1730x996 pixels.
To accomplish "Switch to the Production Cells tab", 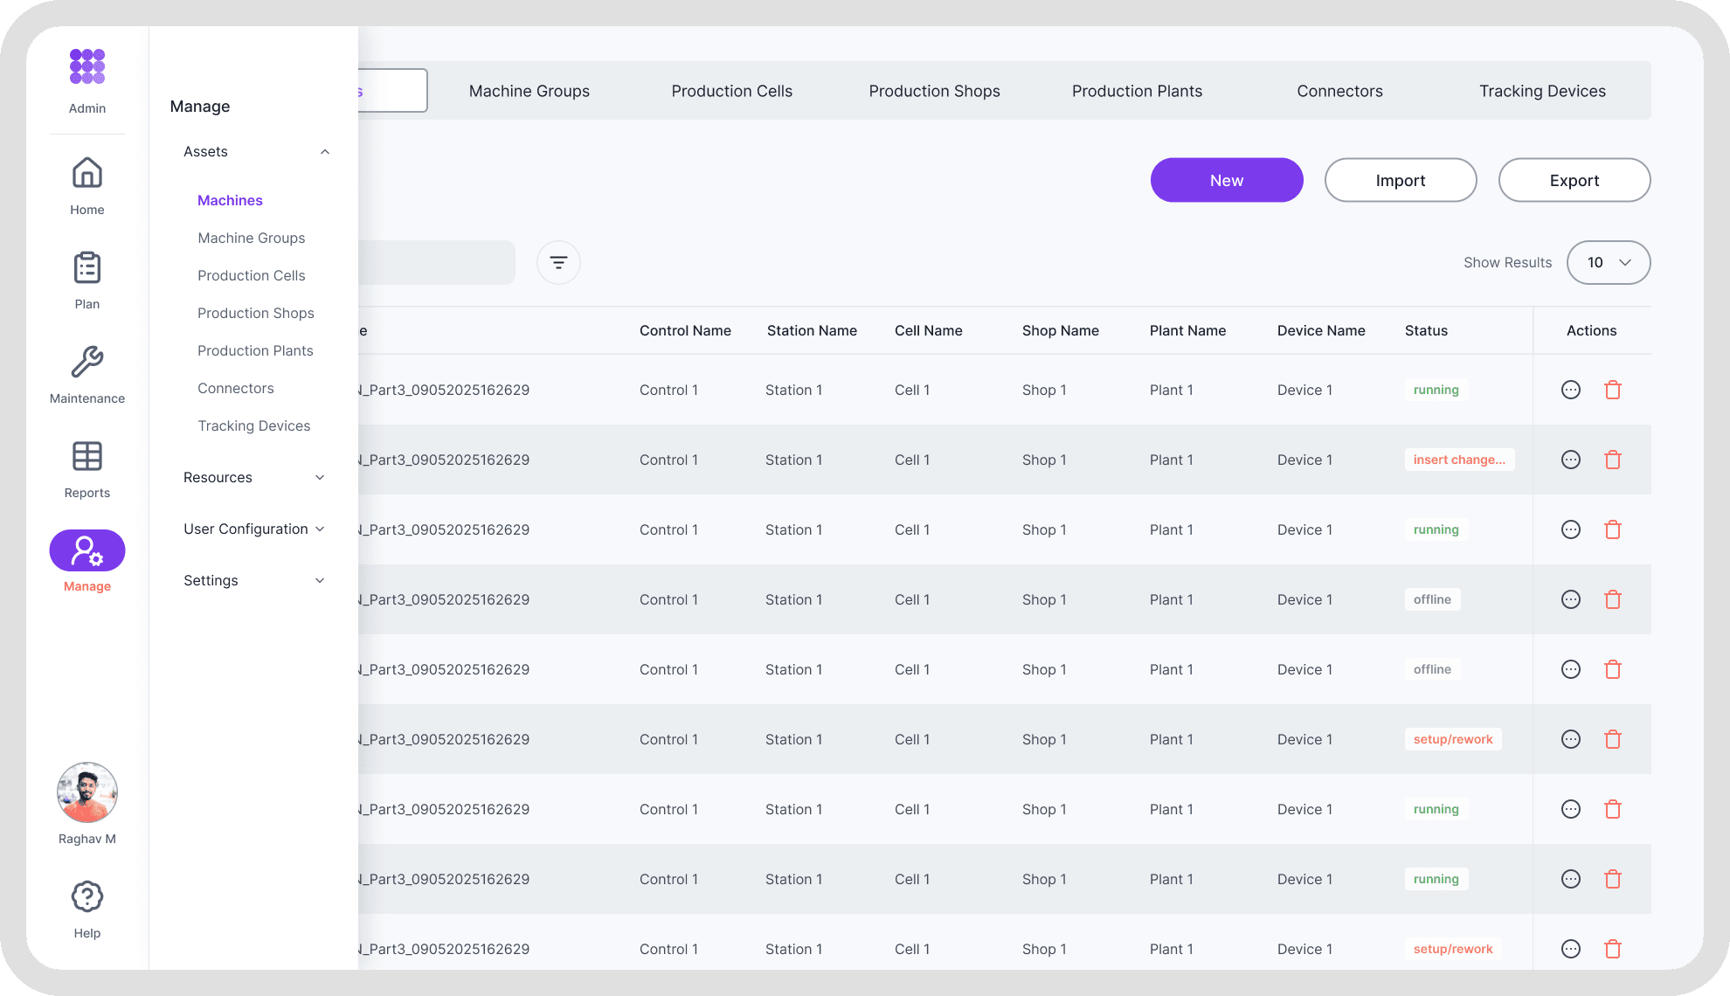I will coord(731,91).
